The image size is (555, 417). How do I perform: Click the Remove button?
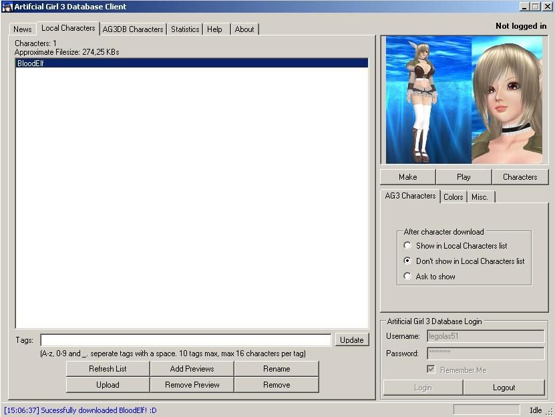(276, 385)
